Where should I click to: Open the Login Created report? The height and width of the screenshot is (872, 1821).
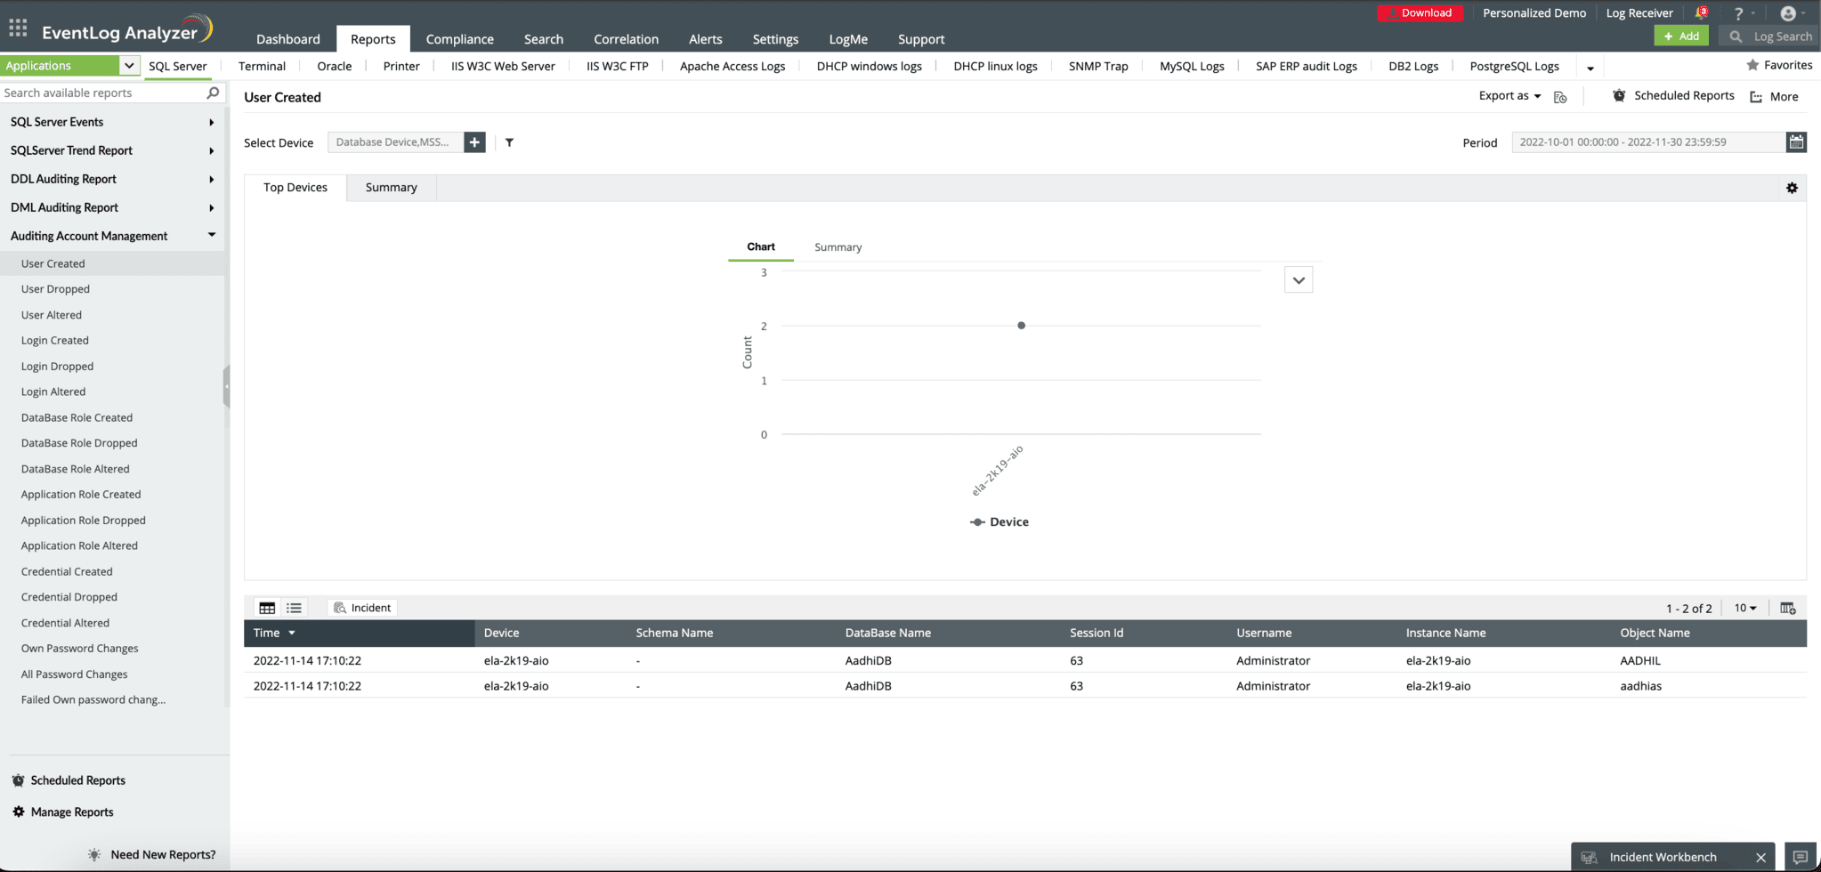[x=55, y=341]
